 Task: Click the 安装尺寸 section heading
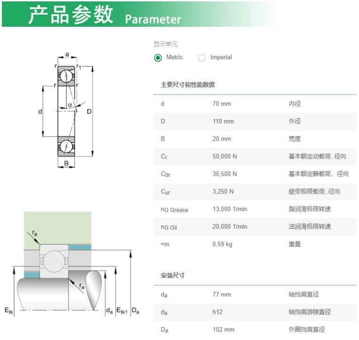pos(173,275)
